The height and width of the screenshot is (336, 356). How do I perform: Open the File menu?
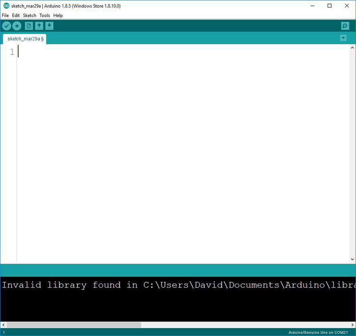pos(5,16)
